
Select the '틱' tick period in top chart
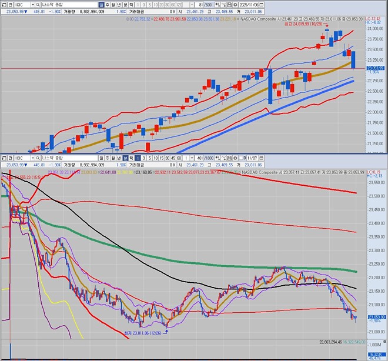pos(132,5)
